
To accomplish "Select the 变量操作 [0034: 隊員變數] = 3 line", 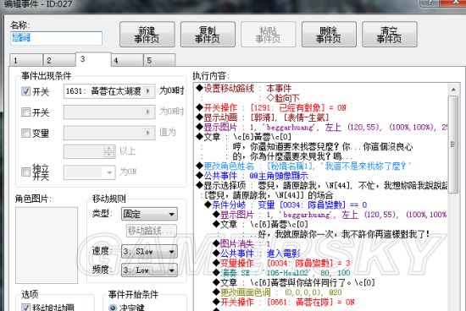I will click(x=282, y=264).
